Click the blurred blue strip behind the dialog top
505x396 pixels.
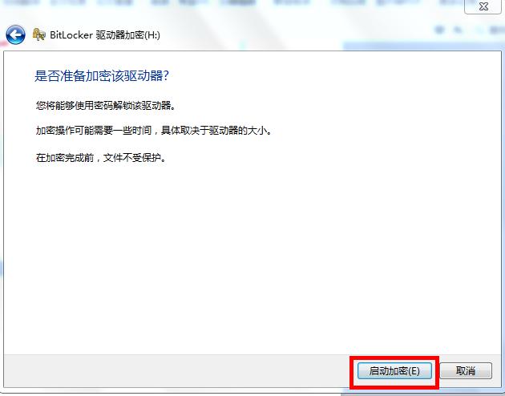(422, 46)
